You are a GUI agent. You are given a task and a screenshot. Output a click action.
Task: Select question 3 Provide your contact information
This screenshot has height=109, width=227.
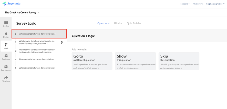click(x=39, y=51)
